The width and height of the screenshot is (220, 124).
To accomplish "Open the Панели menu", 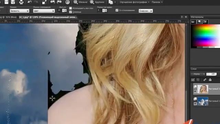I will (157, 2).
